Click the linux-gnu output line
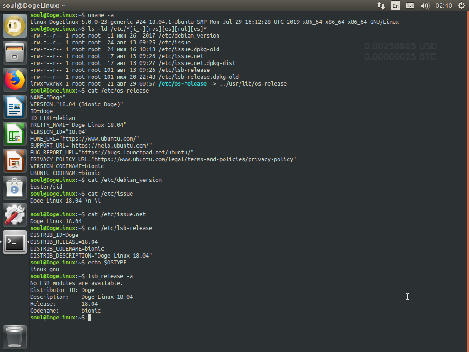 click(44, 269)
